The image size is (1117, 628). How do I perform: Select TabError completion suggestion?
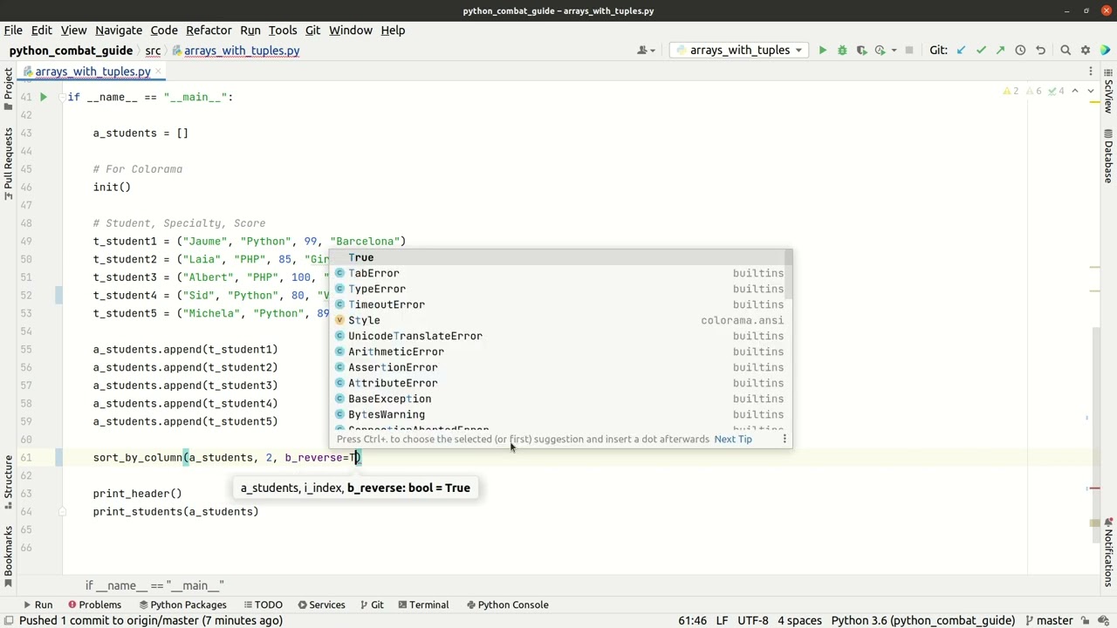[x=558, y=273]
